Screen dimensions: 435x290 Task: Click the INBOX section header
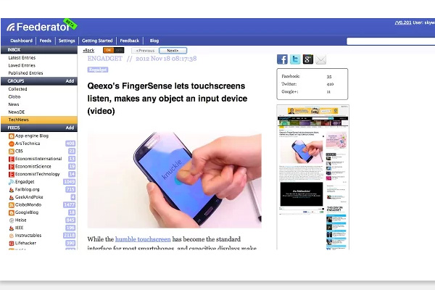coord(39,50)
